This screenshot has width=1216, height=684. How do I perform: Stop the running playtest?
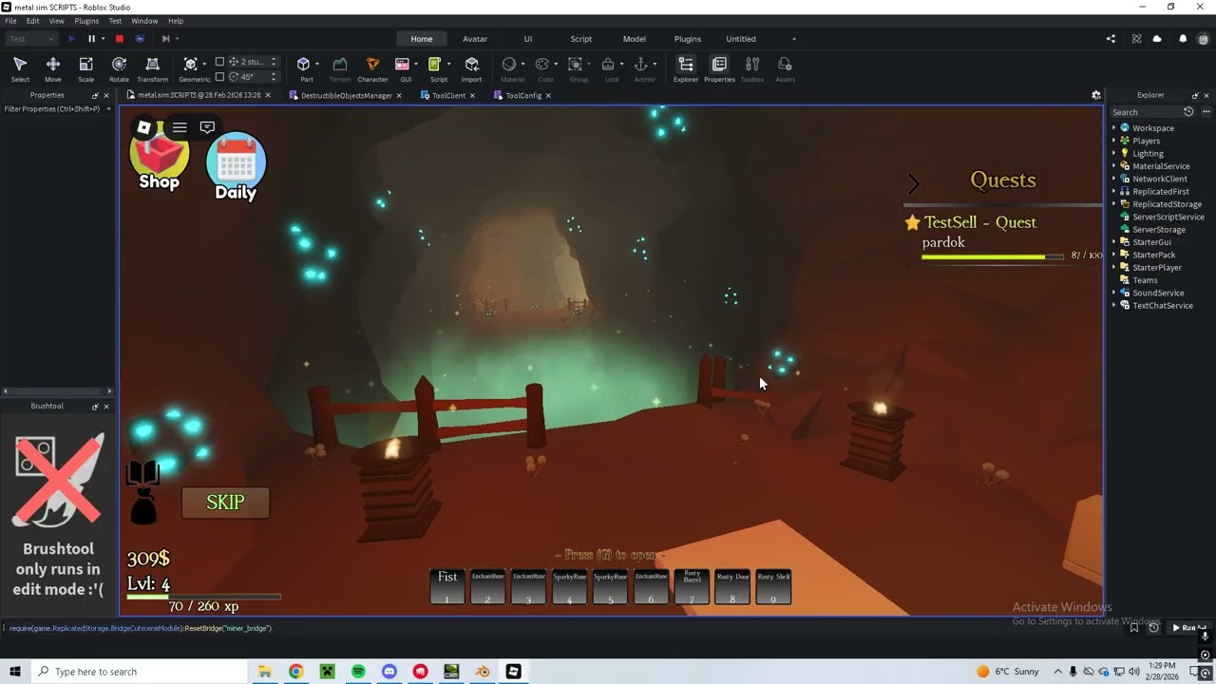coord(119,39)
